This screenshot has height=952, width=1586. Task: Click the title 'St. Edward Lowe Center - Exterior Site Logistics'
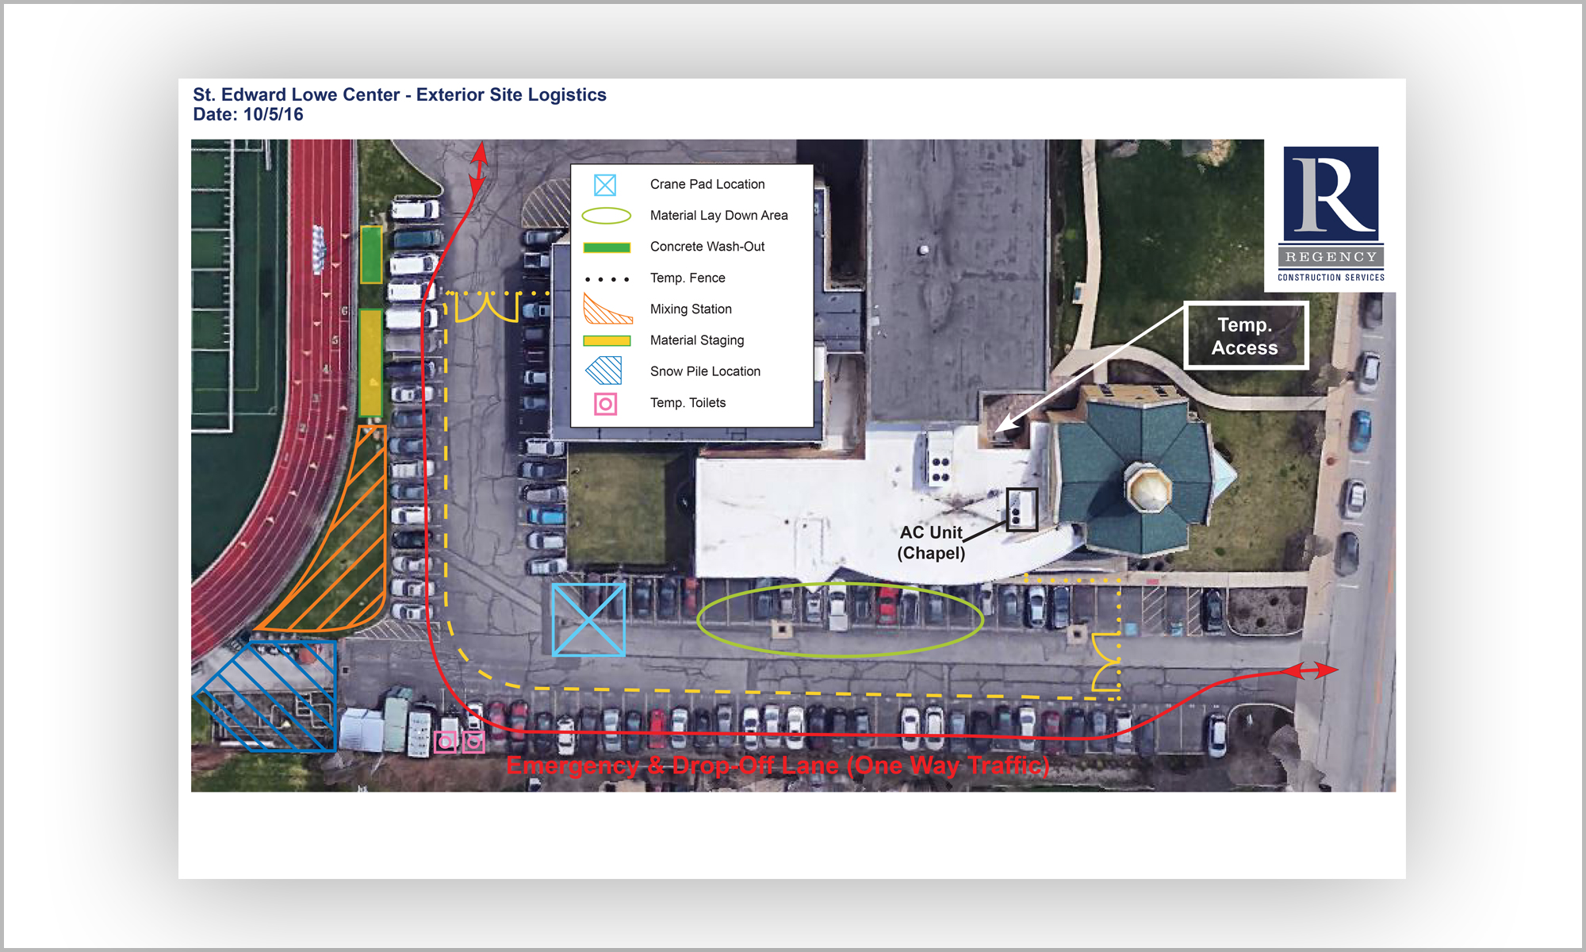pos(400,94)
